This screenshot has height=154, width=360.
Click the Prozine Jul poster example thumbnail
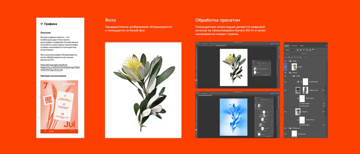tap(59, 107)
